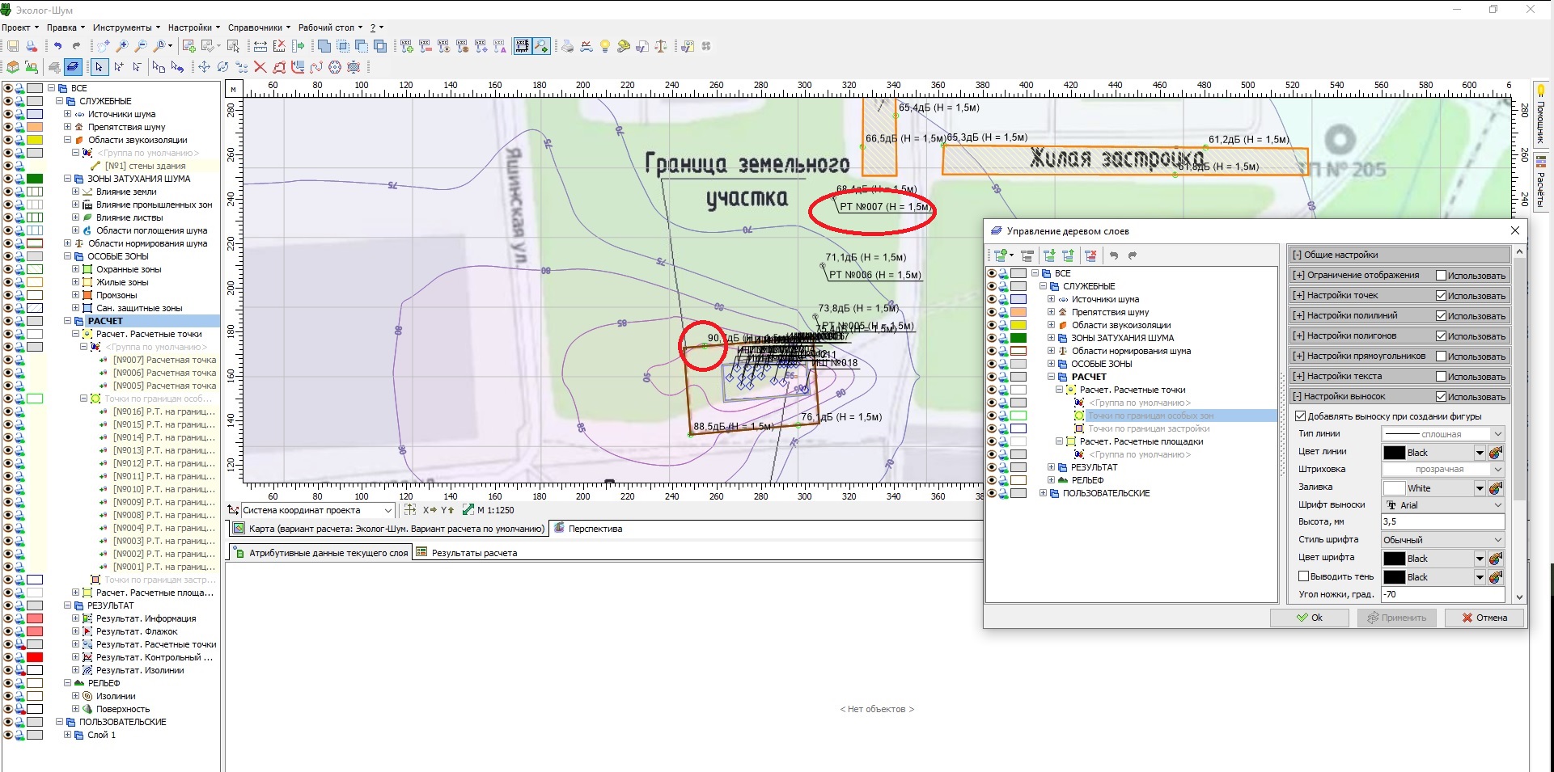The height and width of the screenshot is (772, 1554).
Task: Click the move object crosshair arrows tool
Action: pos(204,67)
